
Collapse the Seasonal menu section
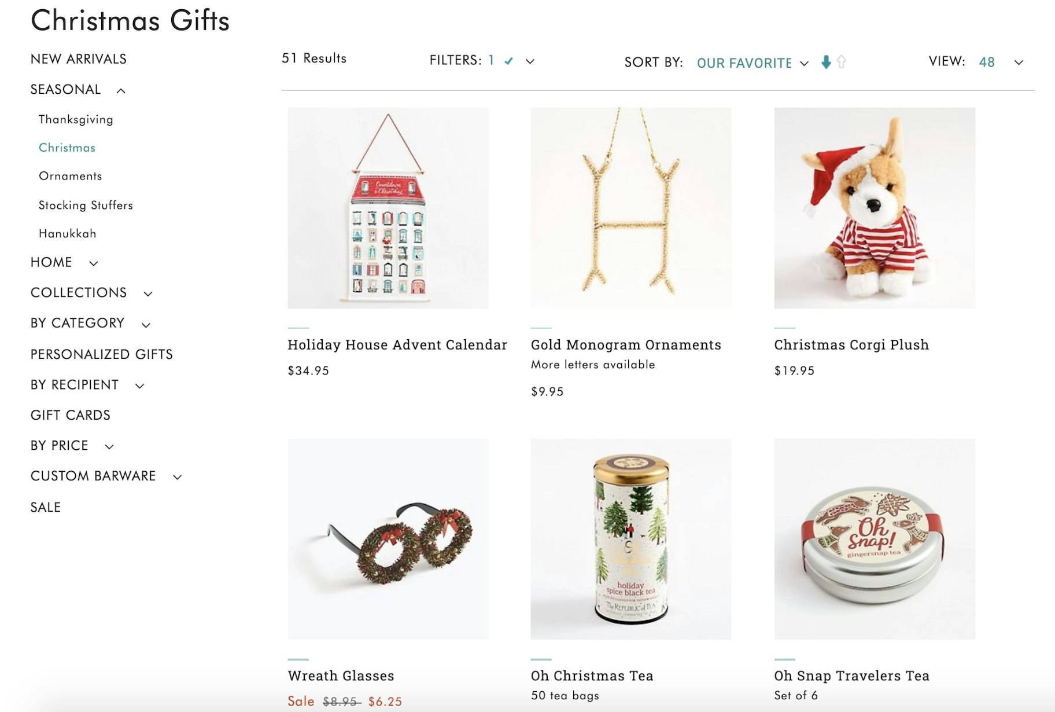[x=121, y=90]
